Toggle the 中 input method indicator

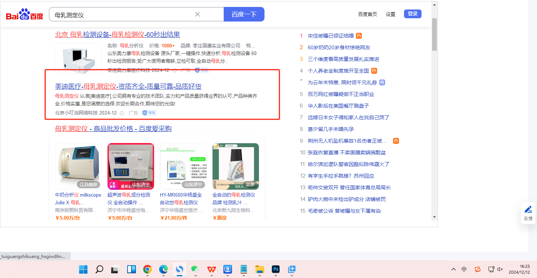point(464,269)
